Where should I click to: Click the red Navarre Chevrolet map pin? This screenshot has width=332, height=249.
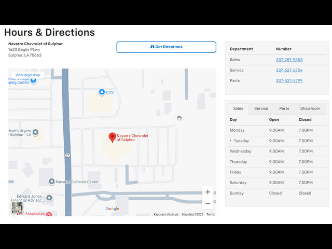112,137
